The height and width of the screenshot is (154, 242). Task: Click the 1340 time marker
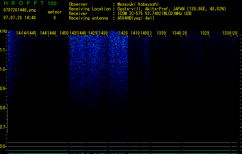[177, 33]
